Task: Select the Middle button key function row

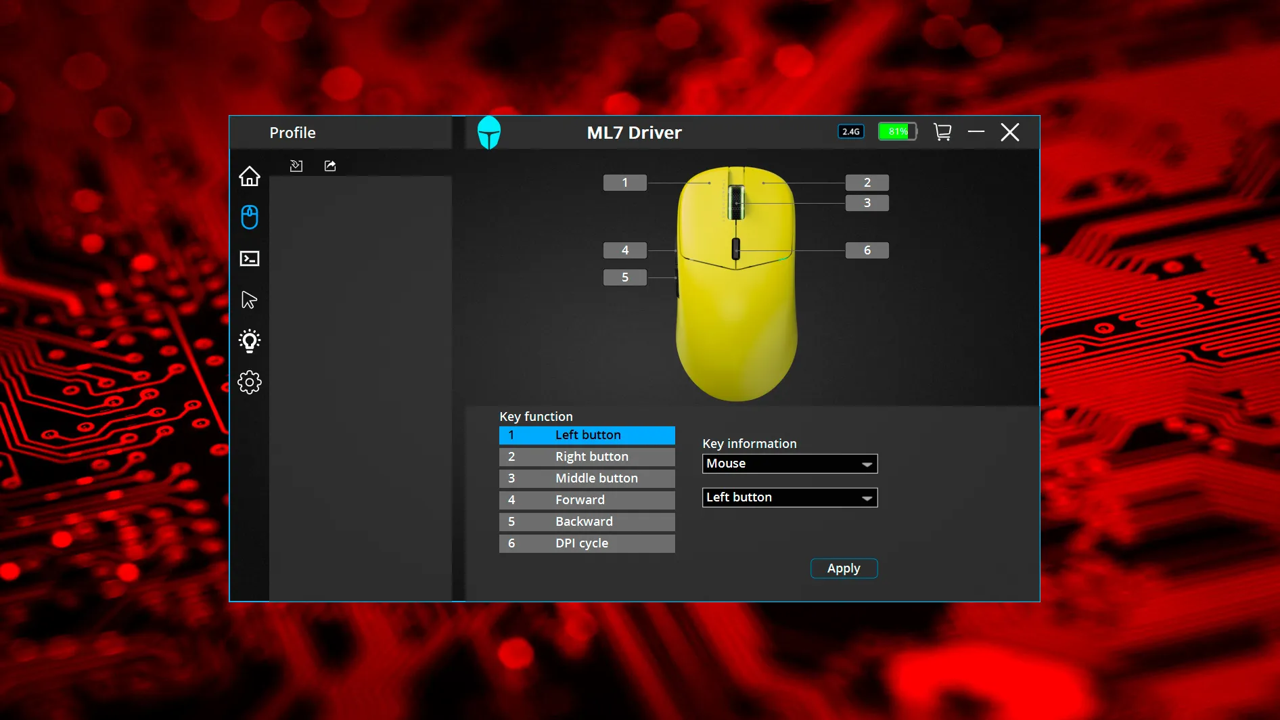Action: (587, 478)
